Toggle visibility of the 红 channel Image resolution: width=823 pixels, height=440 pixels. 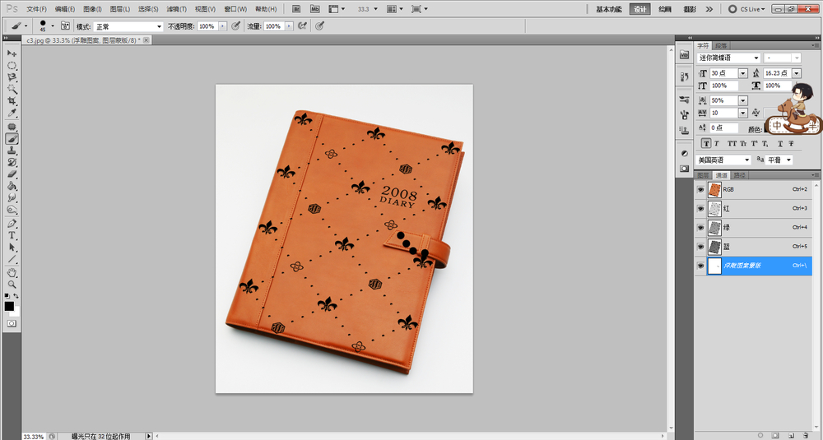701,208
